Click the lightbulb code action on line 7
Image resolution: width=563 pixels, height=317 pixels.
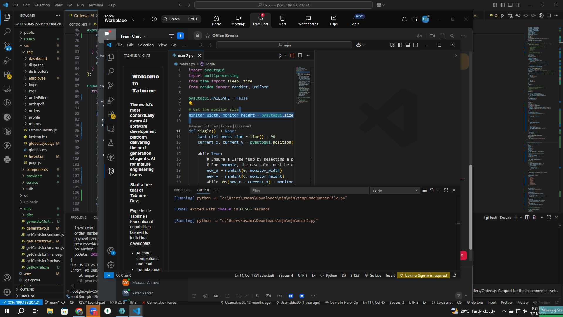(x=191, y=103)
